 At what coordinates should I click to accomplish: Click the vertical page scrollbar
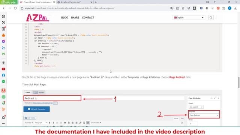[238, 82]
